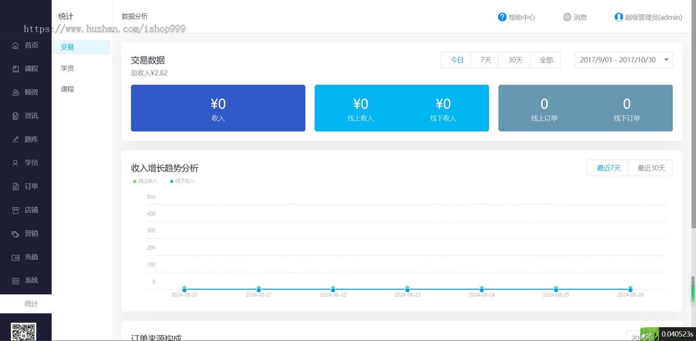Toggle the 线上收入 green legend item
Viewport: 696px width, 341px height.
pos(145,181)
